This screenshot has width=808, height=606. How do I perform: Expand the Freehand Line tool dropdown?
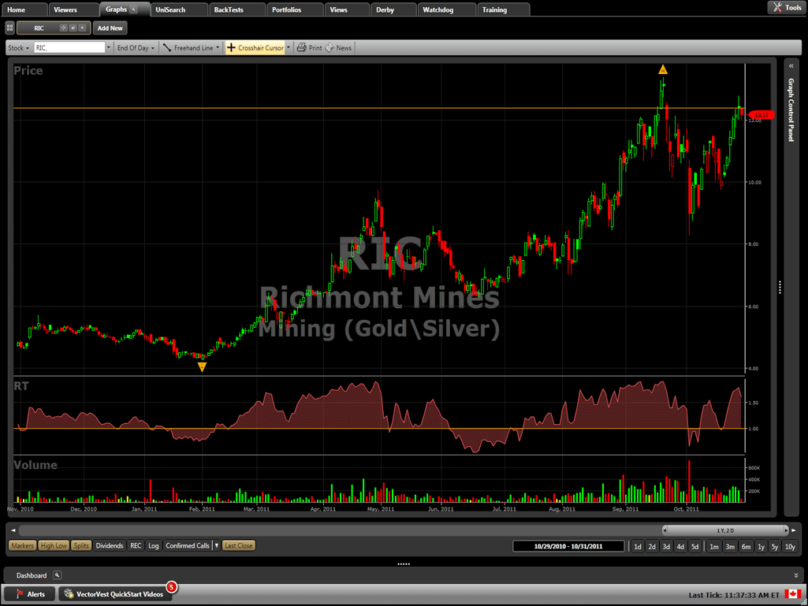[218, 48]
